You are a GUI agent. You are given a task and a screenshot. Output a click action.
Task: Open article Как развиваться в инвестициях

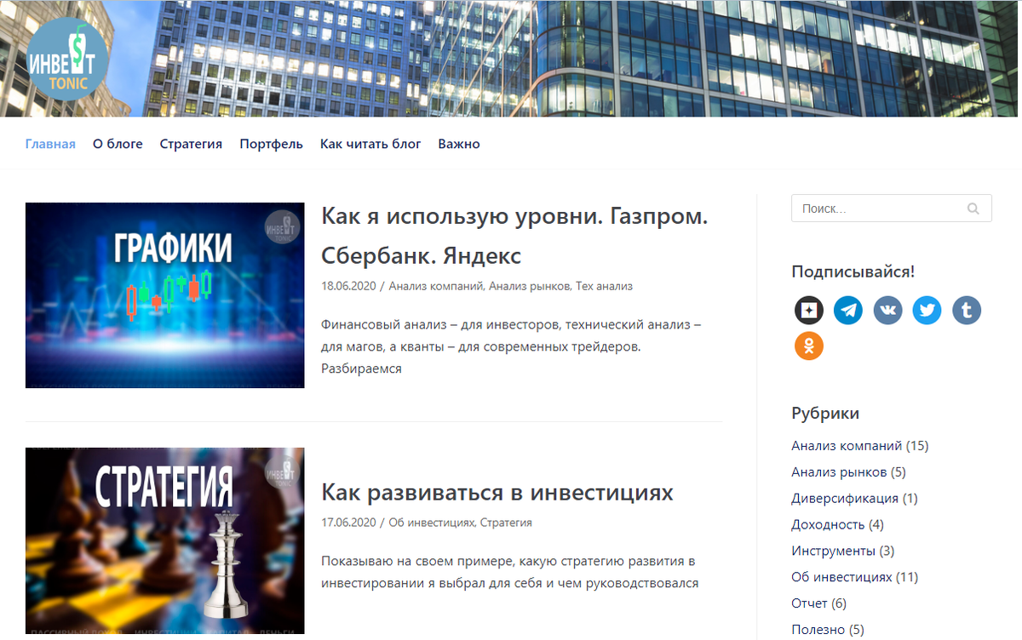pos(497,493)
